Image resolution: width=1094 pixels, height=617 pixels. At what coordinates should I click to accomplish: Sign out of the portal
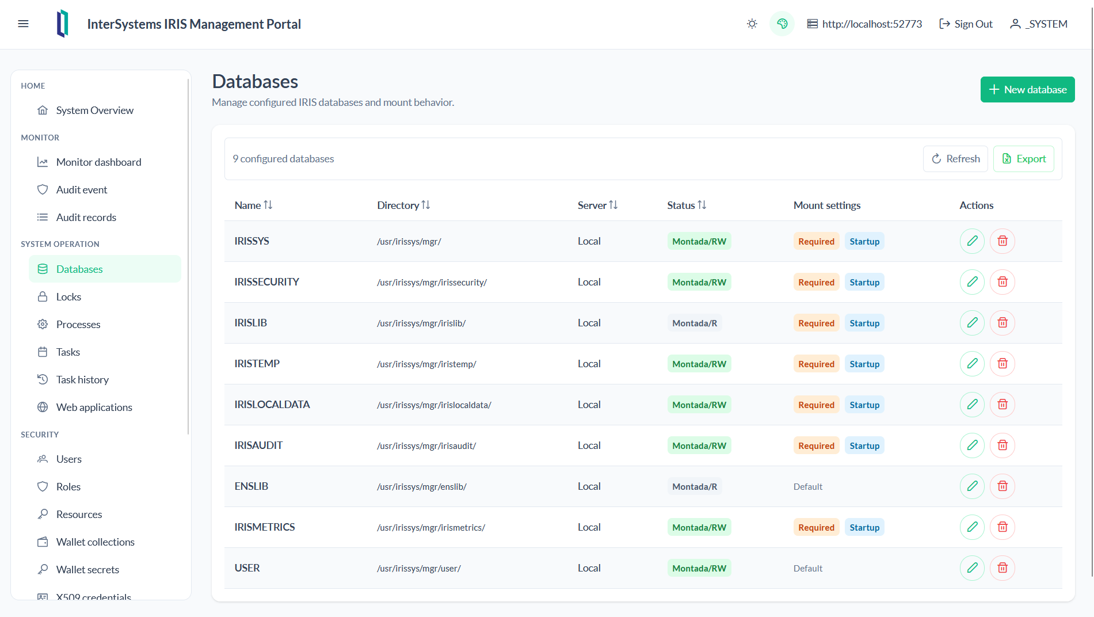coord(966,24)
